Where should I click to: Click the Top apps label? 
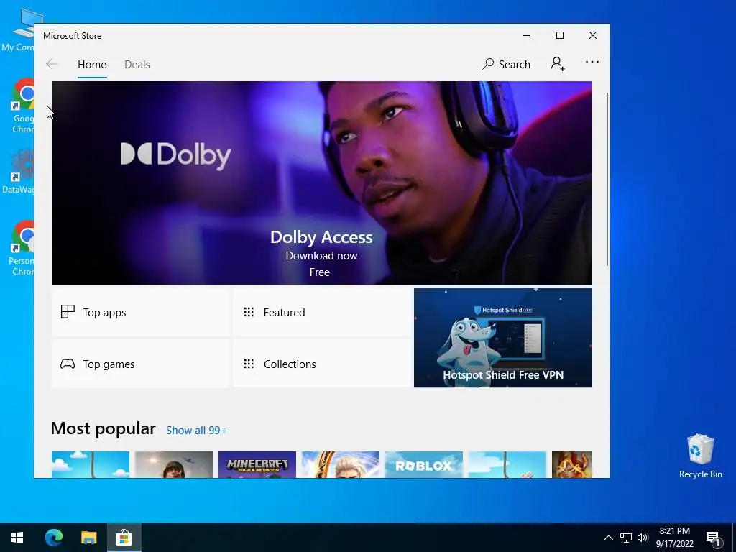pos(105,313)
